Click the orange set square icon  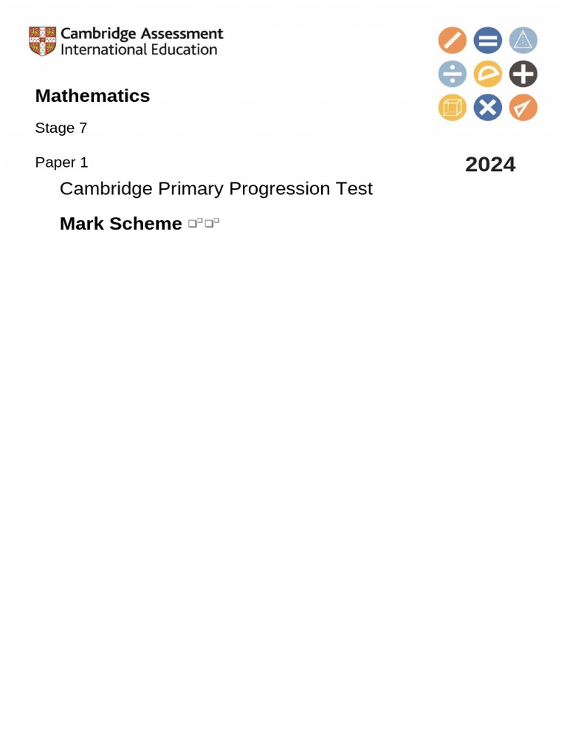[x=523, y=108]
